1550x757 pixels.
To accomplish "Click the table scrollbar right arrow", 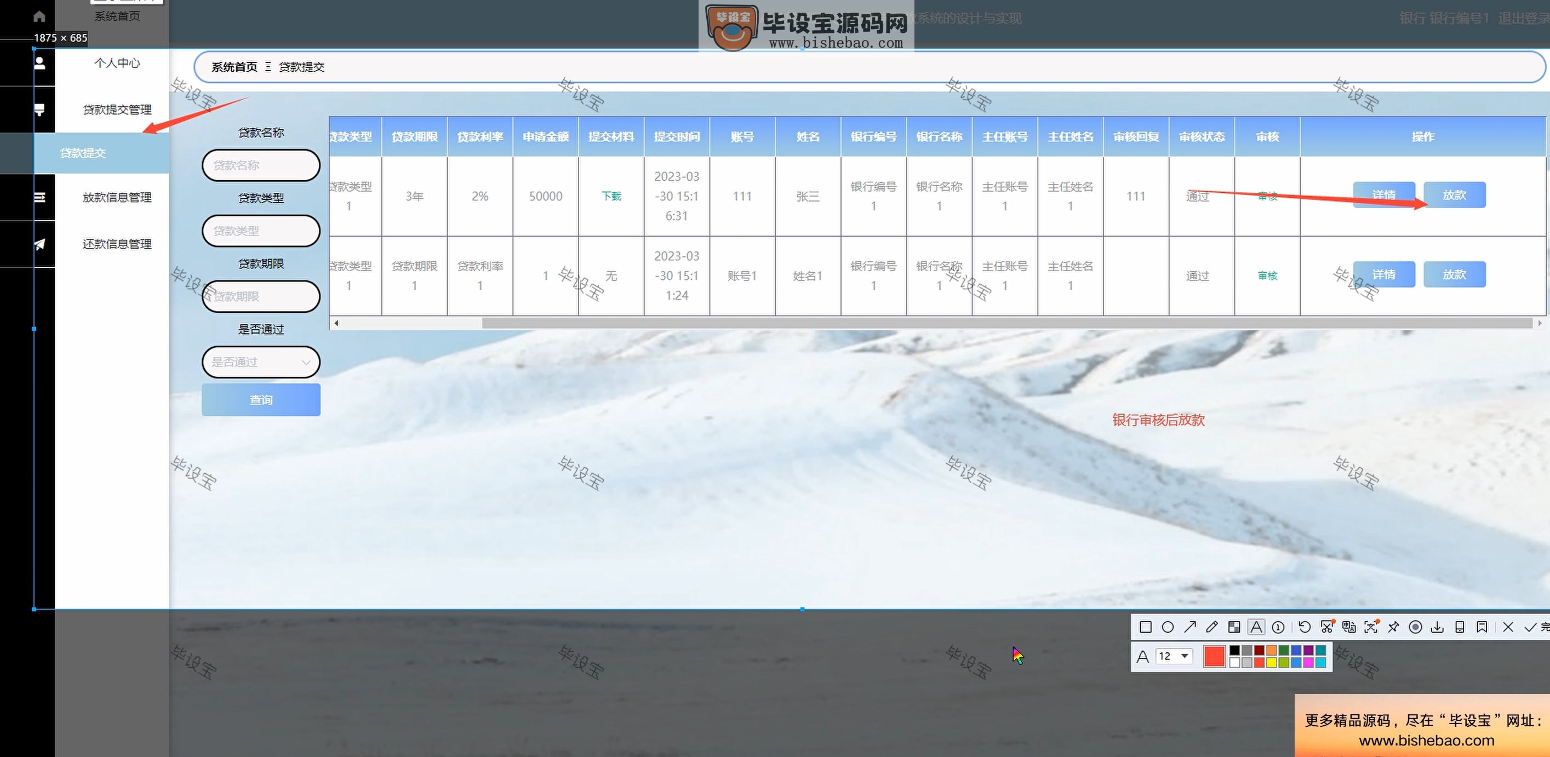I will pos(1540,323).
